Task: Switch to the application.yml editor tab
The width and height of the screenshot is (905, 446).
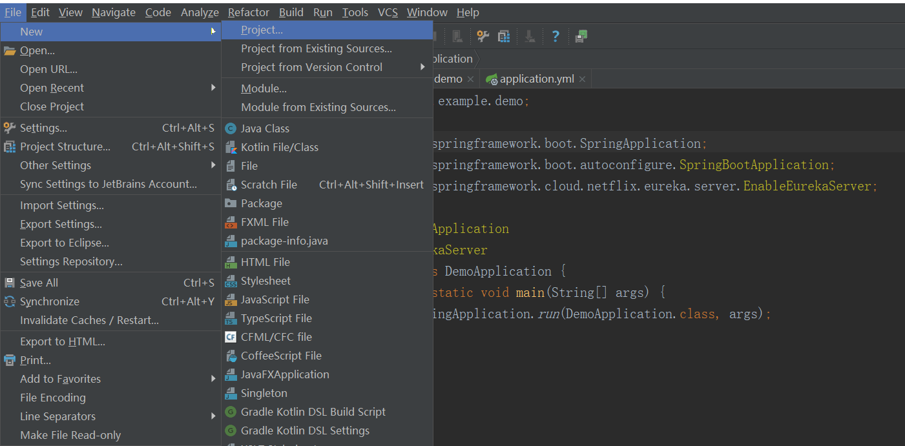Action: (x=536, y=78)
